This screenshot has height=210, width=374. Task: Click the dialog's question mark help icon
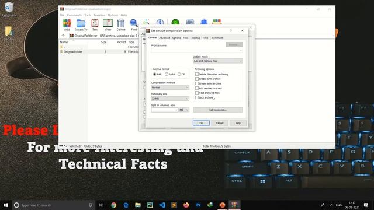point(231,31)
